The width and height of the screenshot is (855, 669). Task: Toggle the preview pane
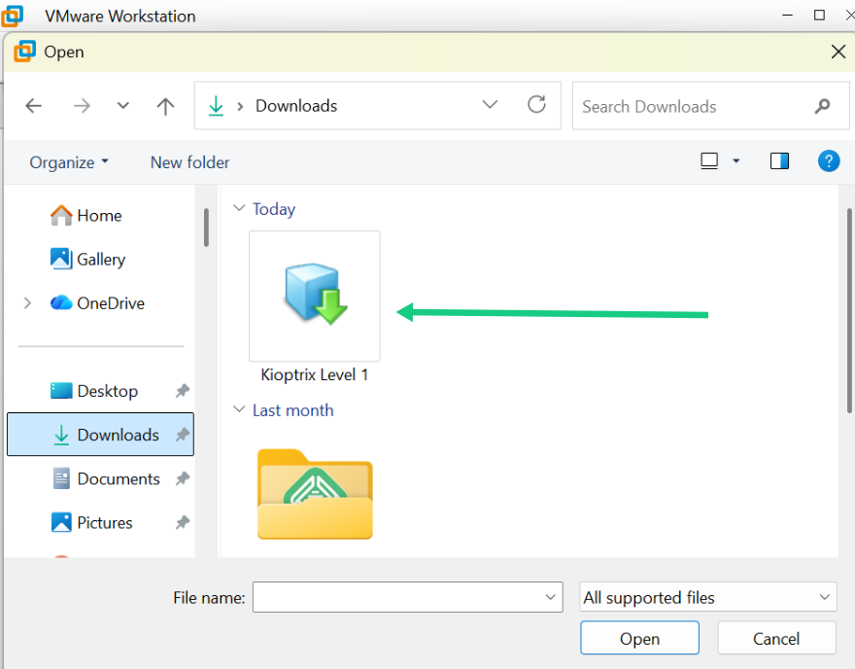779,161
